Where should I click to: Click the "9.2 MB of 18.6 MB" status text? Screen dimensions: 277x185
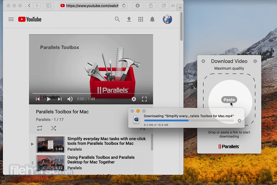click(x=156, y=125)
